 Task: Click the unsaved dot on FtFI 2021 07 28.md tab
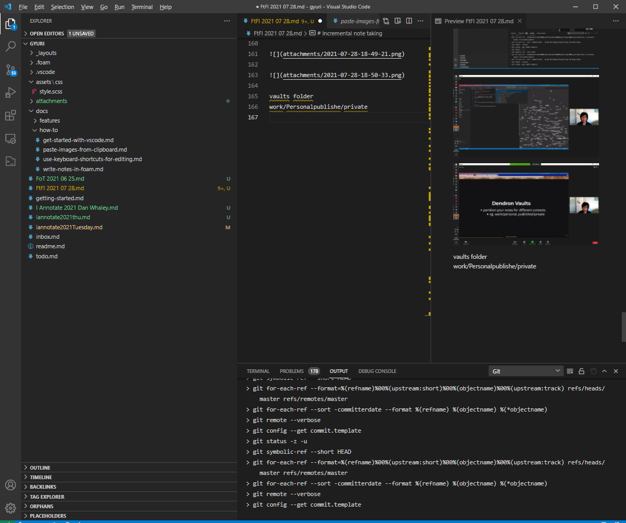coord(320,21)
